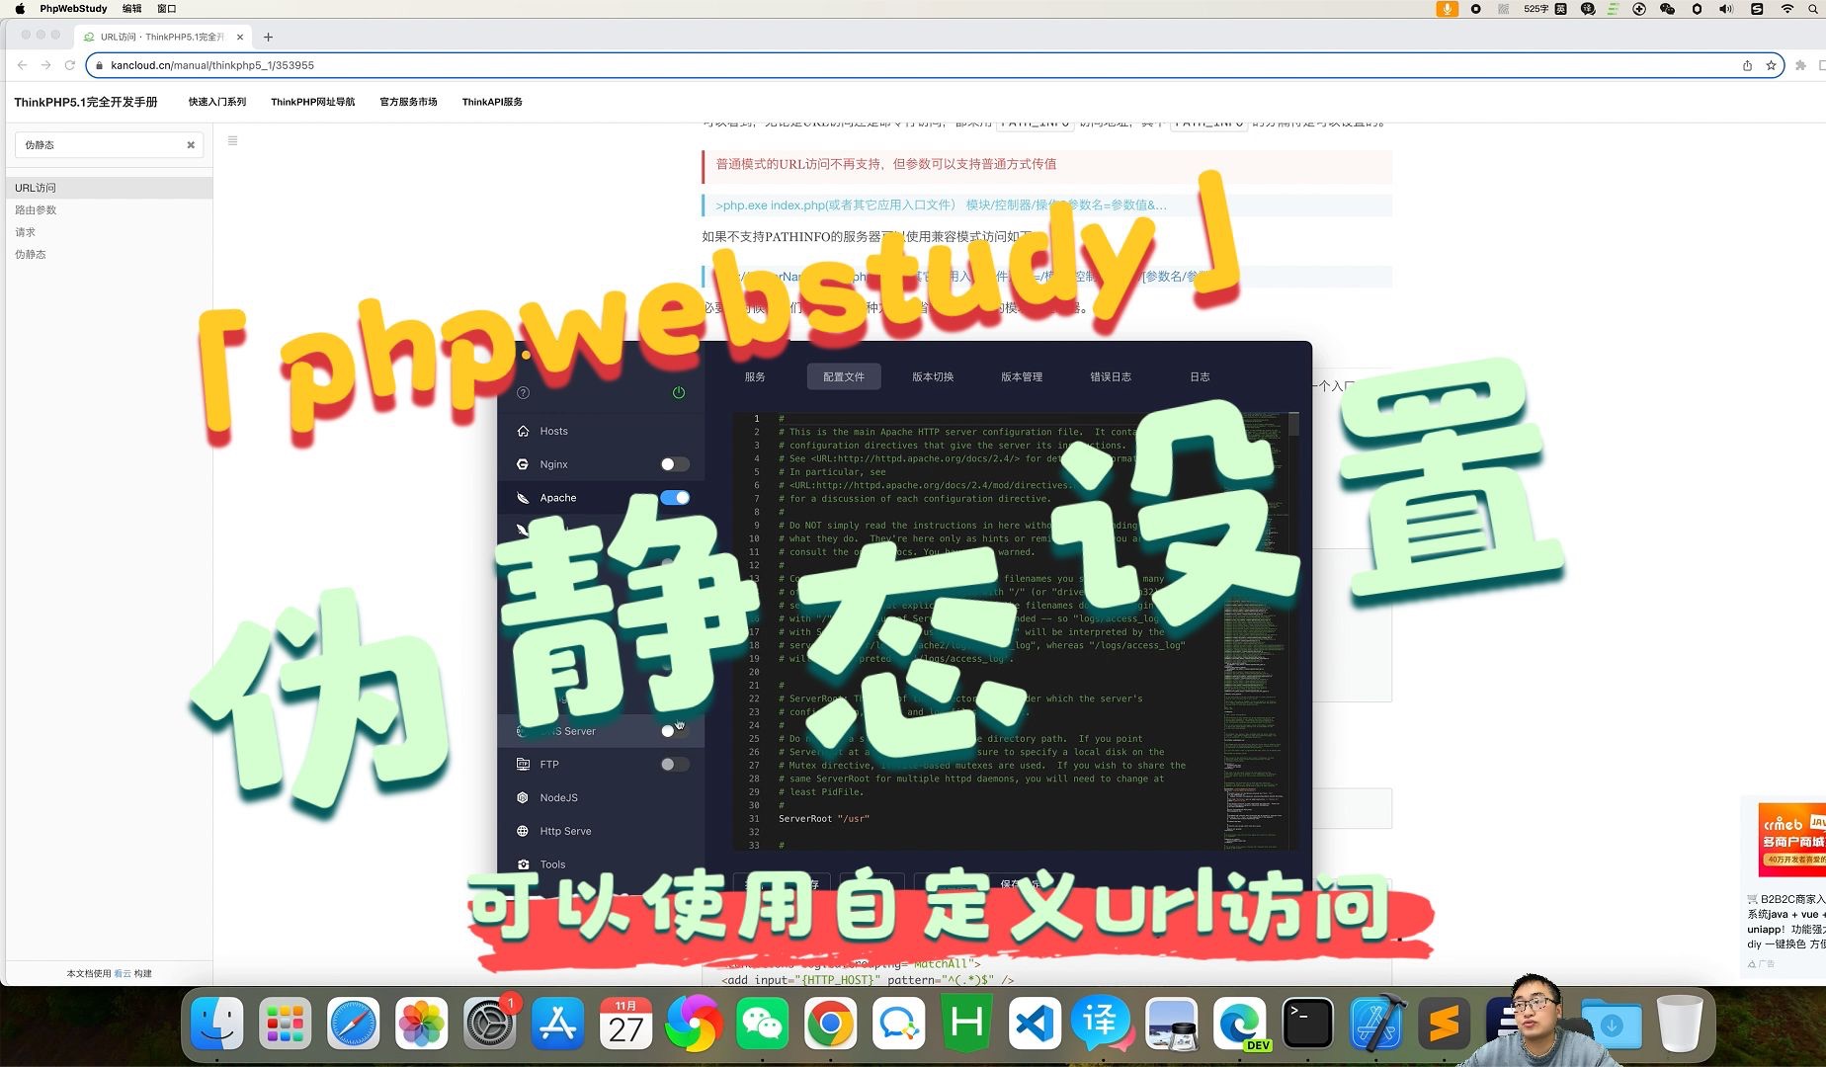Open the 版本切换 tab

coord(933,376)
